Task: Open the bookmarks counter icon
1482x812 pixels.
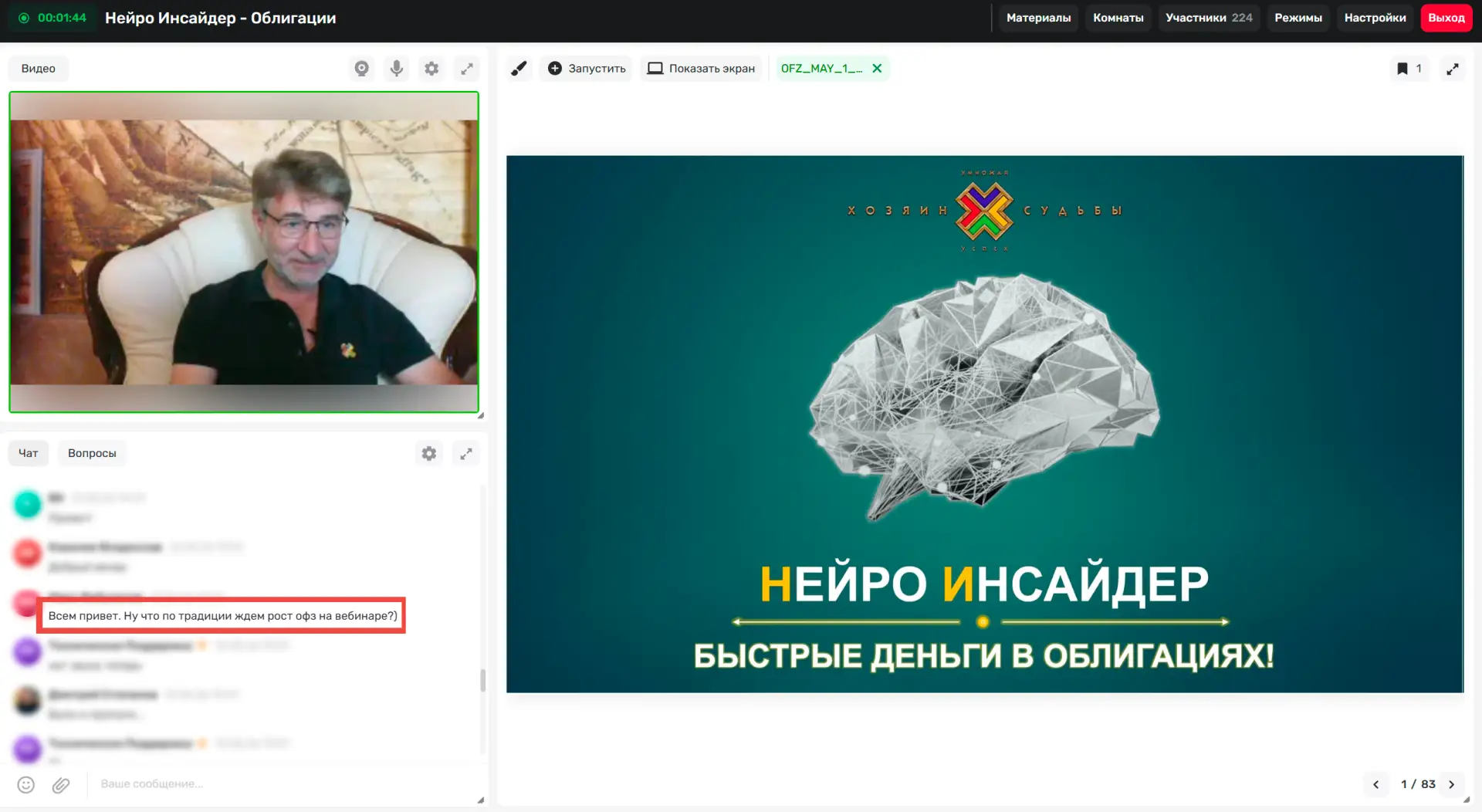Action: [1409, 69]
